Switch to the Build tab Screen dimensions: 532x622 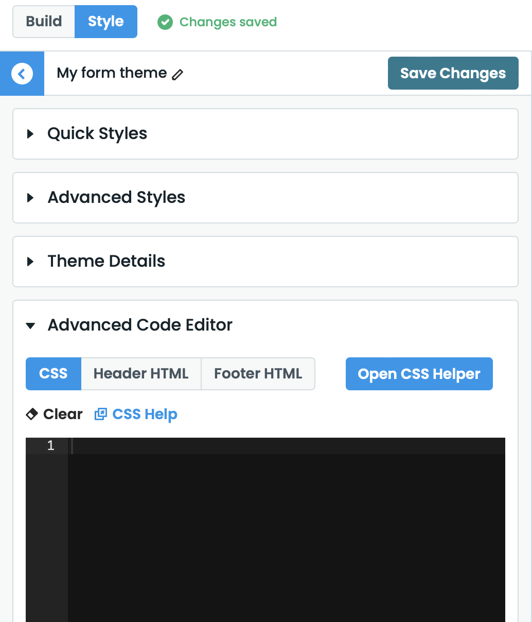click(44, 22)
